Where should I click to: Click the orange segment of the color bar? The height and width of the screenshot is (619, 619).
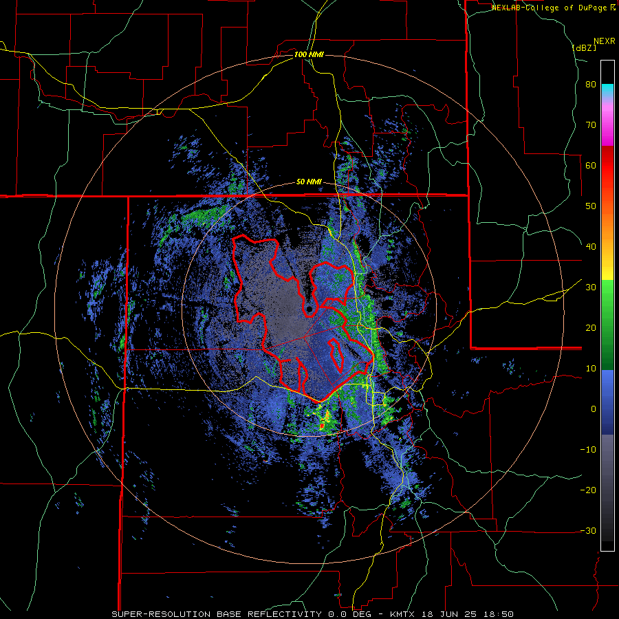pos(607,225)
